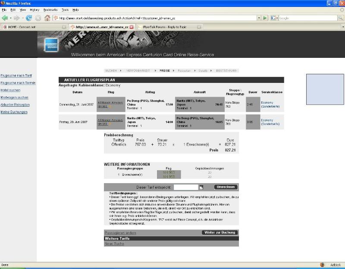345x269 pixels.
Task: Open the Hotel suchen link
Action: [x=10, y=90]
